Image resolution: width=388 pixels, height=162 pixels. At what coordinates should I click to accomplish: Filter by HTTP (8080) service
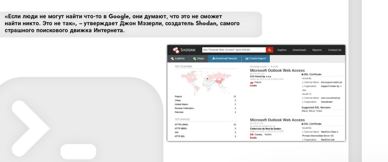[181, 128]
